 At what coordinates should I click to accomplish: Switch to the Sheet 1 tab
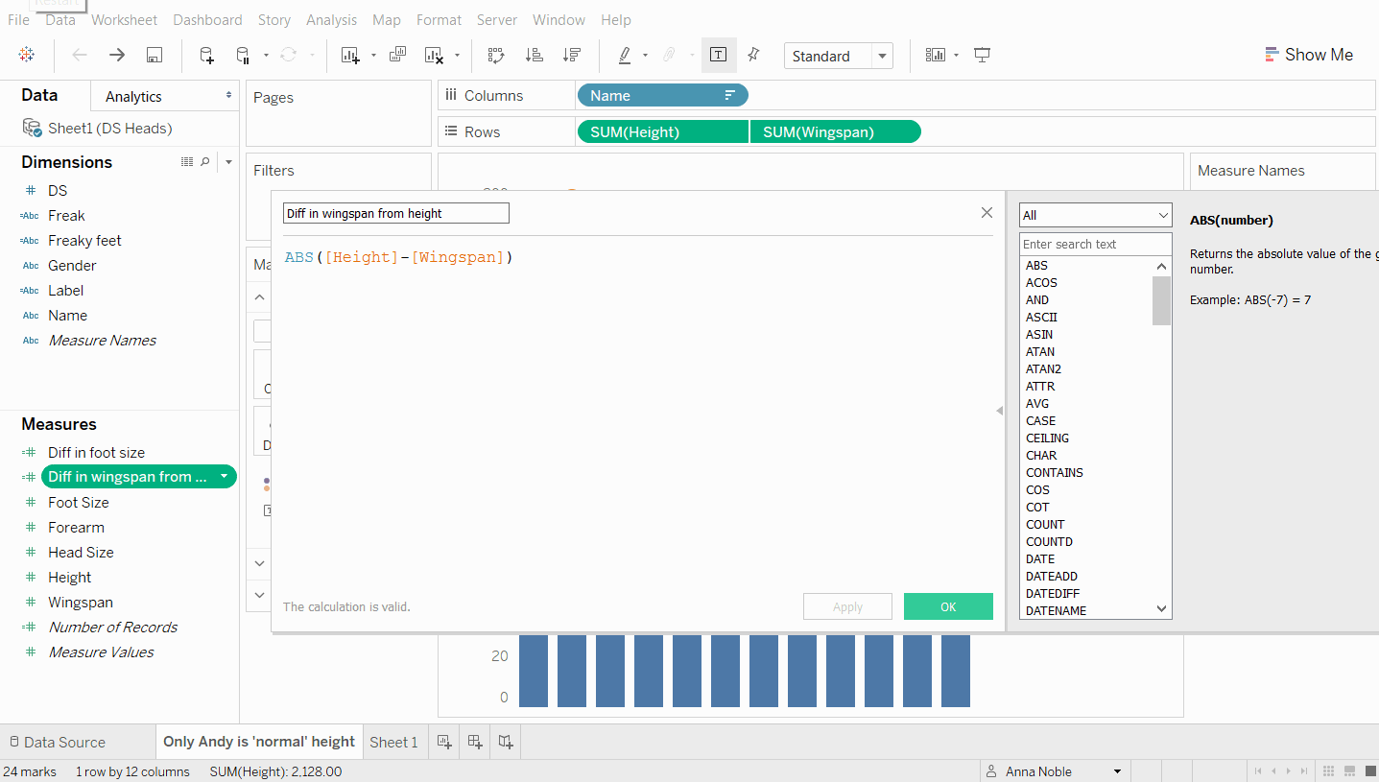click(393, 742)
